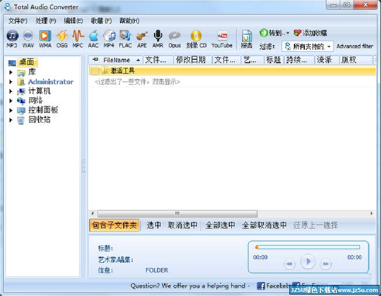Open the YouTube download tool
This screenshot has height=296, width=381.
pos(222,39)
